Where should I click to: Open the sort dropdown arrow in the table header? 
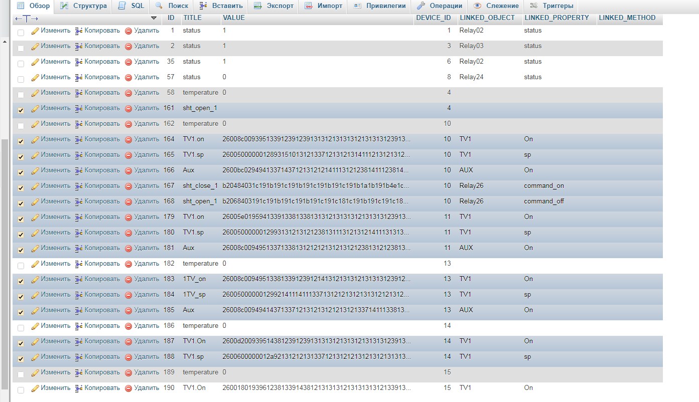[154, 18]
